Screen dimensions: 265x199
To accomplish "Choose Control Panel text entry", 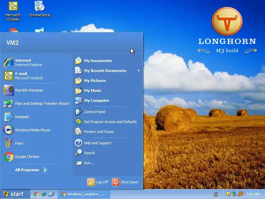I will (x=94, y=112).
